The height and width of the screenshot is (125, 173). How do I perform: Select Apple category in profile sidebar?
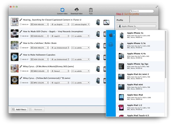click(111, 35)
